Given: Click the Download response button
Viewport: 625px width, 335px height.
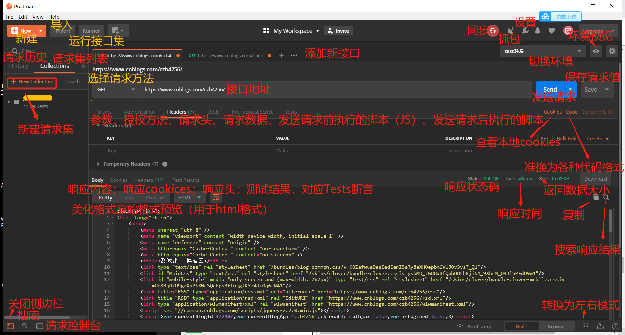Looking at the screenshot, I should 595,179.
